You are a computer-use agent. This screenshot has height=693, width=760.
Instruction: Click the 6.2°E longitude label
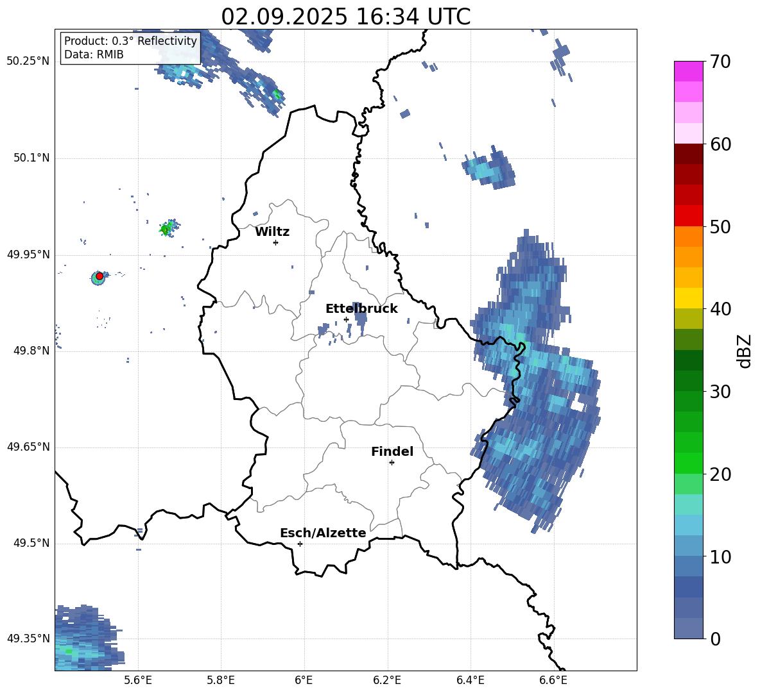[x=387, y=680]
